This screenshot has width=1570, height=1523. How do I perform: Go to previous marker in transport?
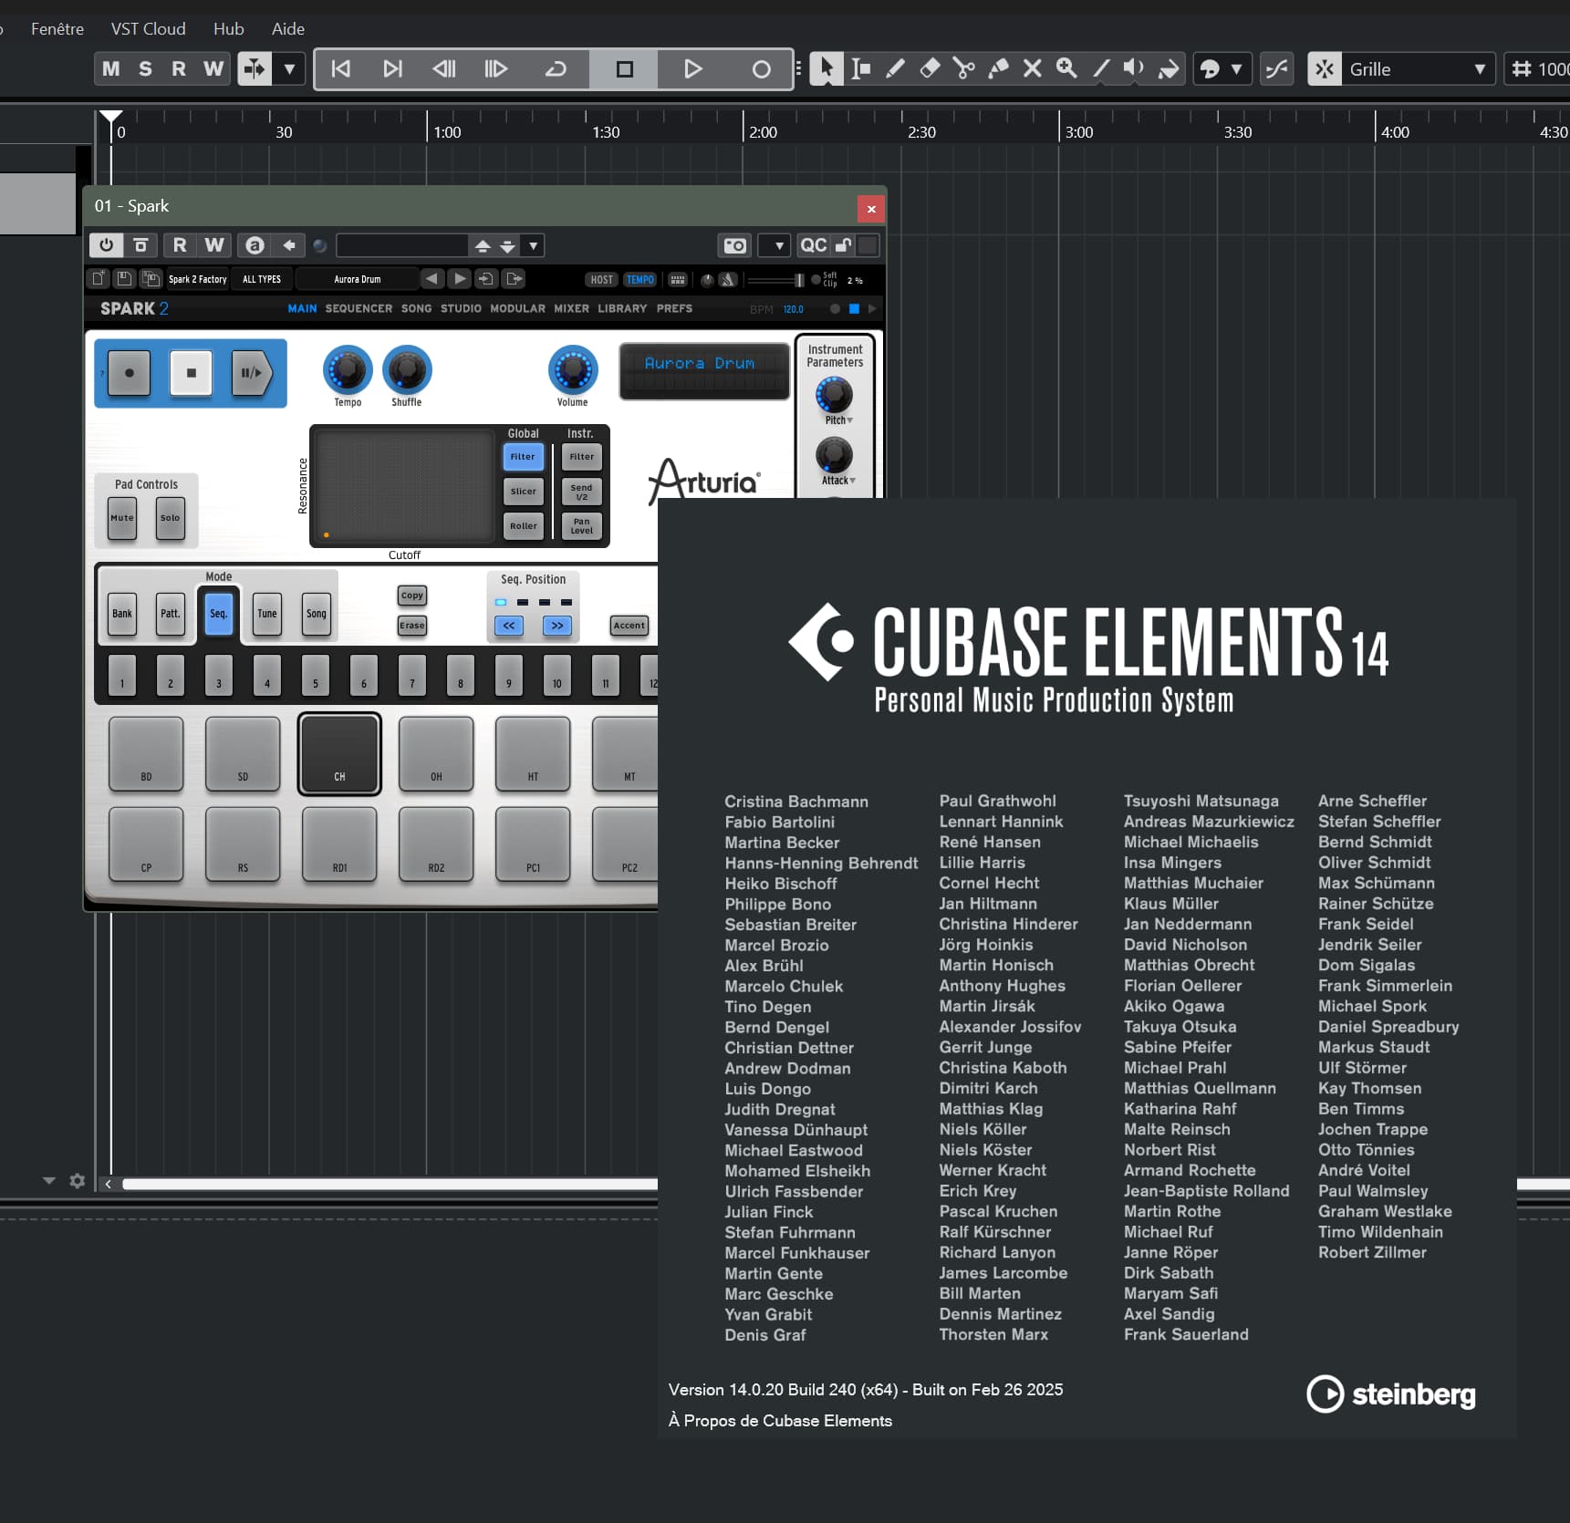pos(341,68)
